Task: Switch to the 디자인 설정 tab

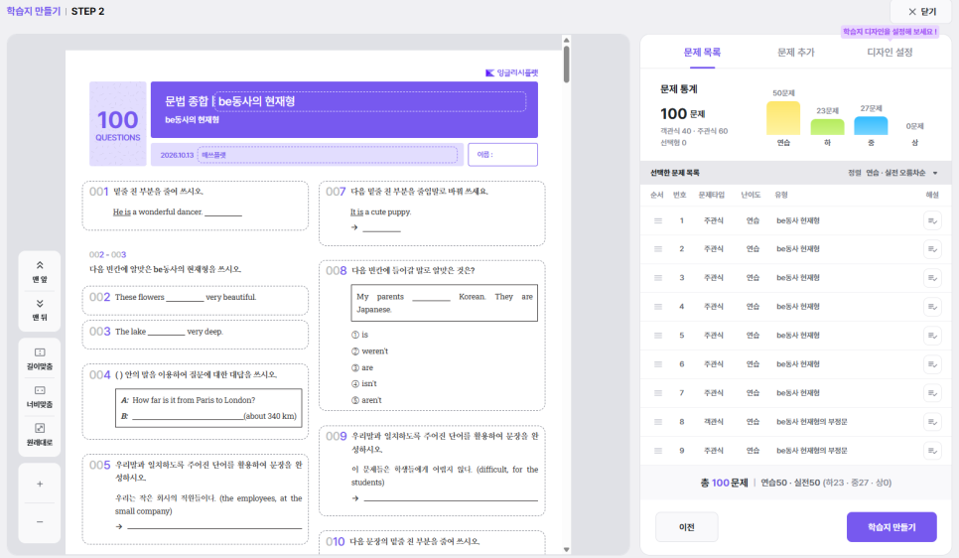Action: (890, 53)
